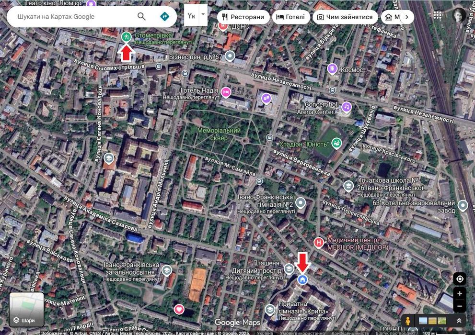Select the blue home pin
Viewport: 475px width, 335px height.
tap(302, 279)
